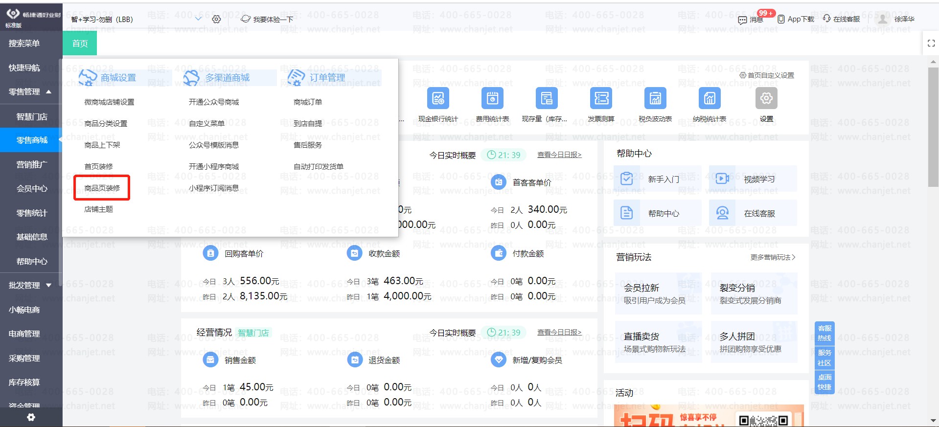Image resolution: width=939 pixels, height=427 pixels.
Task: Click the gray 设置 gear icon
Action: (766, 99)
